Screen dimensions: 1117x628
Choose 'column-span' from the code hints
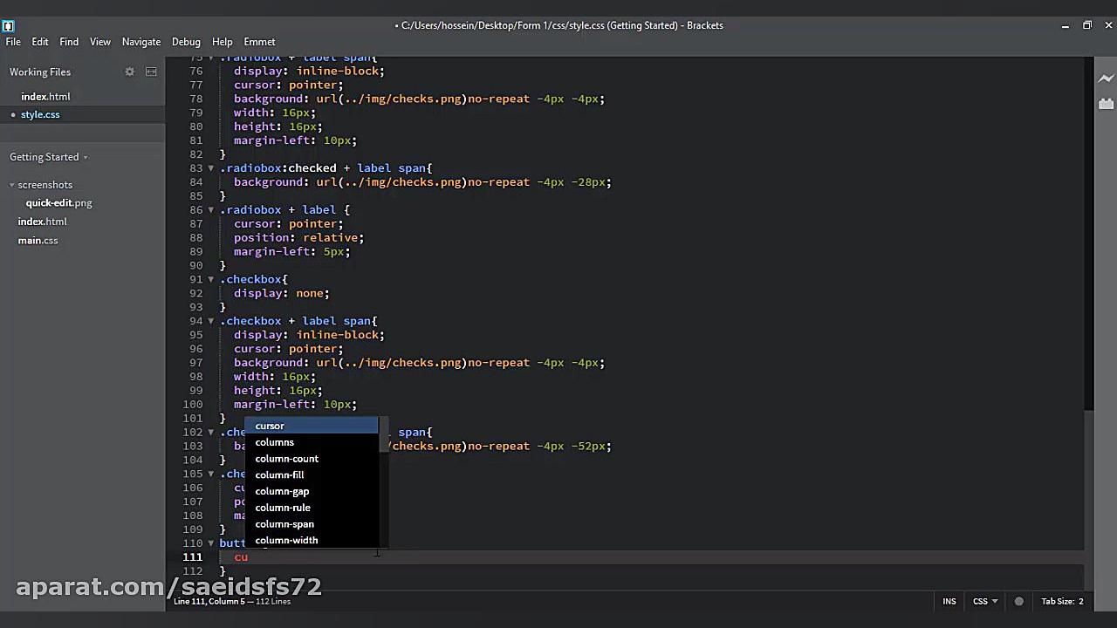pyautogui.click(x=312, y=524)
